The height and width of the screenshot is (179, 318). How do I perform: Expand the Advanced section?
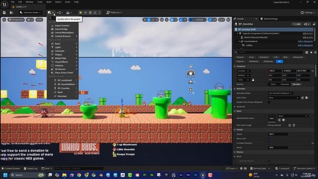(235, 106)
